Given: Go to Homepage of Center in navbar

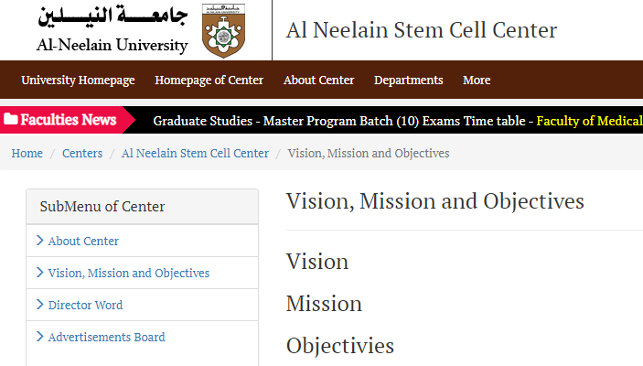Looking at the screenshot, I should pos(209,80).
